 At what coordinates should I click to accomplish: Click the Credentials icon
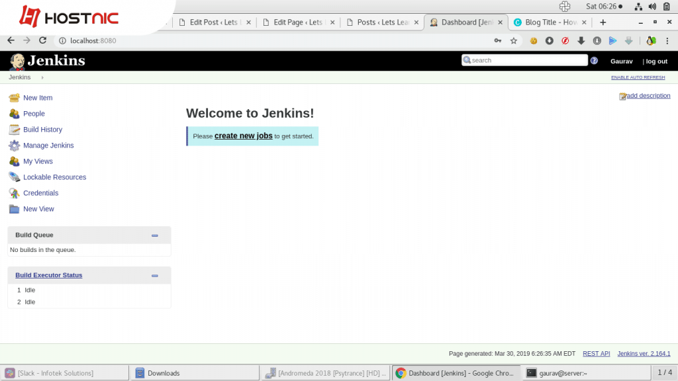(x=15, y=193)
